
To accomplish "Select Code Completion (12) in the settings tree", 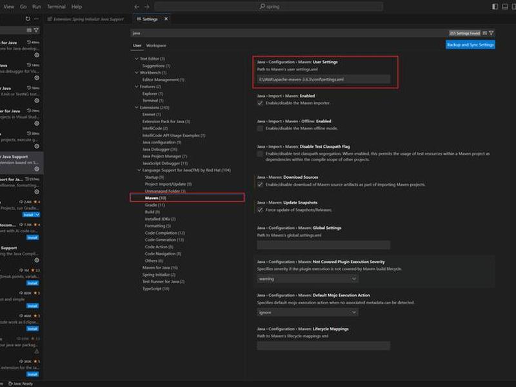I will click(165, 233).
